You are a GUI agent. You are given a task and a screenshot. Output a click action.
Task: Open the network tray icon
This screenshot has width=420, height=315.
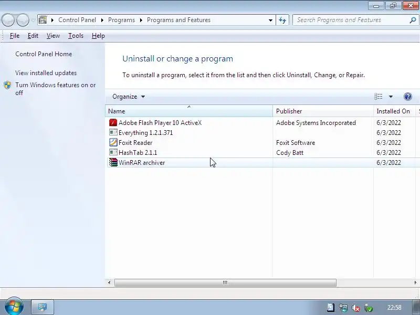(x=343, y=308)
